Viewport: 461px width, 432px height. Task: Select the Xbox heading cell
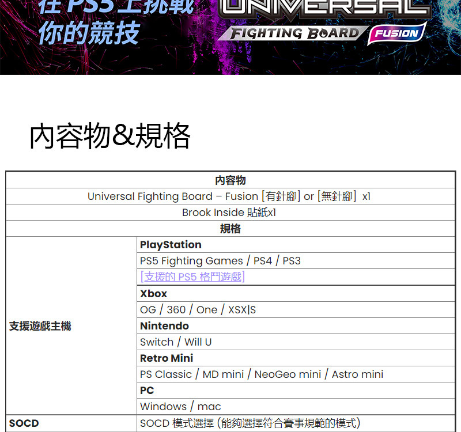(x=296, y=294)
